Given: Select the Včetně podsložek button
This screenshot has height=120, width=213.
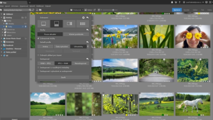Looking at the screenshot, I should 76,34.
